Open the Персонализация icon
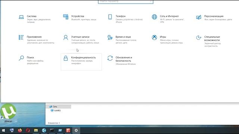The width and height of the screenshot is (239, 134). tap(199, 17)
